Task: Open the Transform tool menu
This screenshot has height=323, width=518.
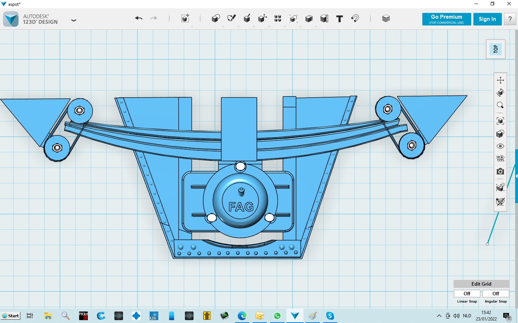Action: click(185, 18)
